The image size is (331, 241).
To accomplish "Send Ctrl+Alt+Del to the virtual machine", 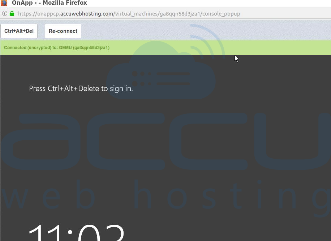I will point(19,31).
